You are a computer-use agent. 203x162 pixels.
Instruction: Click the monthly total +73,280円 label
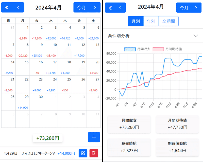47,138
